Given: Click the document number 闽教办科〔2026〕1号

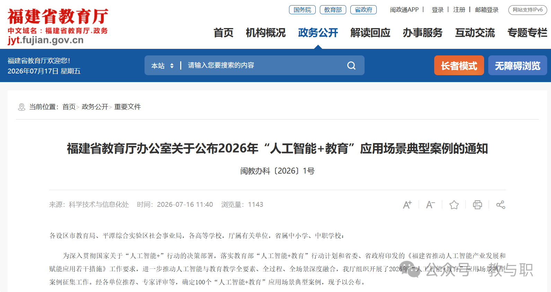Looking at the screenshot, I should click(x=277, y=171).
